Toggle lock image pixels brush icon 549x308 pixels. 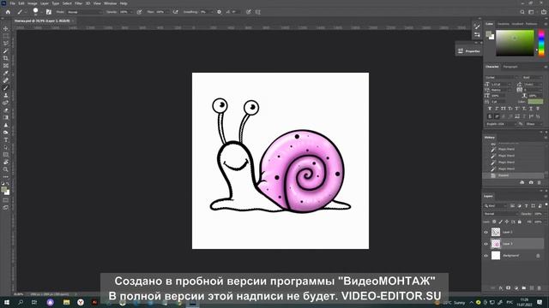(500, 222)
